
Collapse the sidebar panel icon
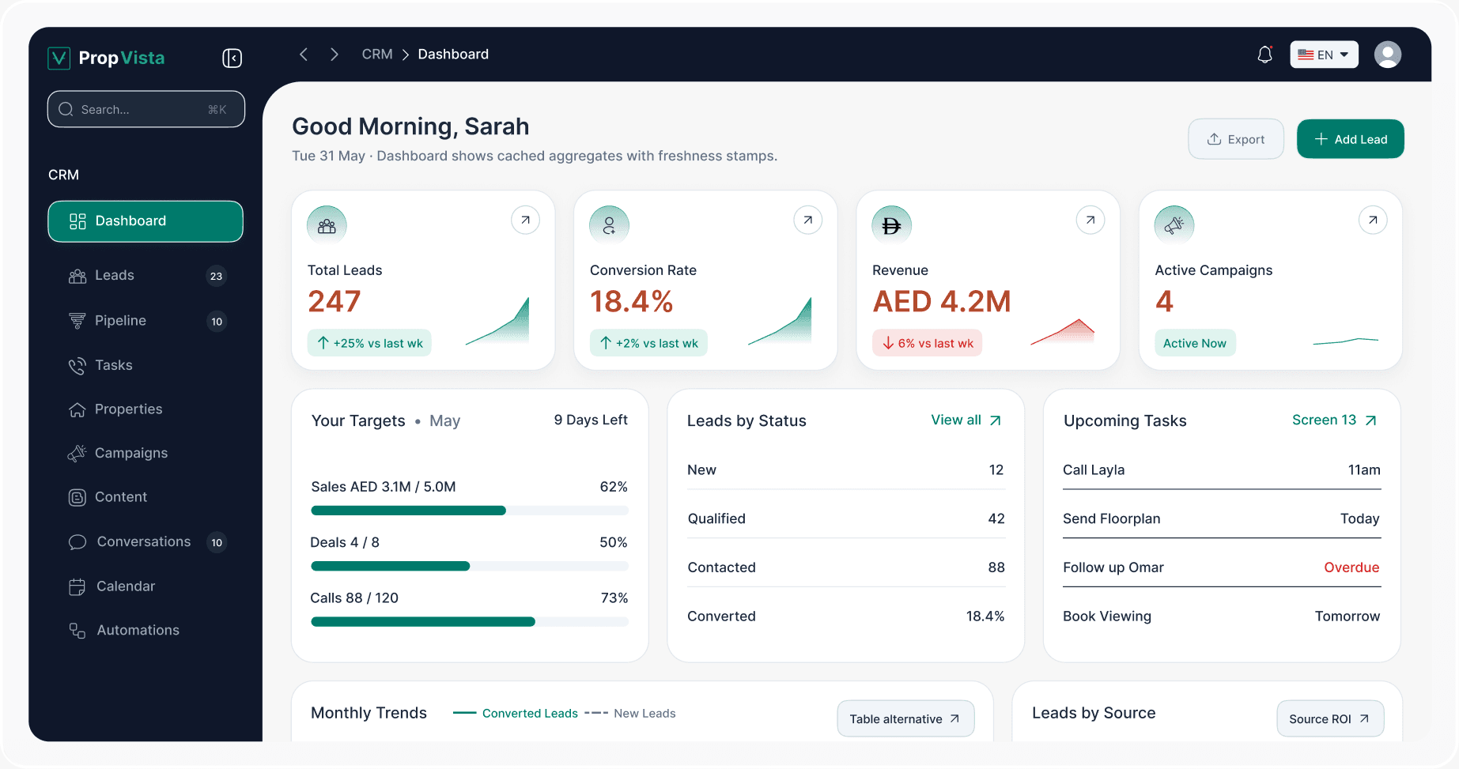pyautogui.click(x=232, y=58)
